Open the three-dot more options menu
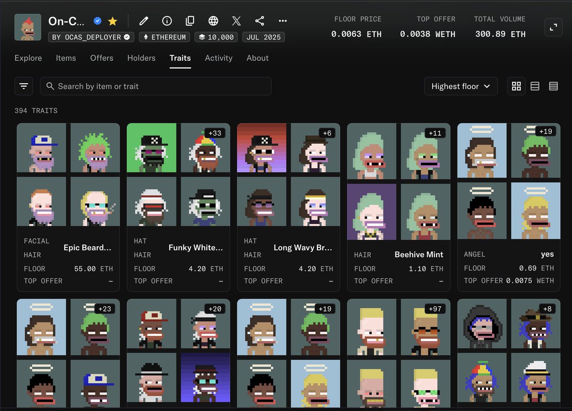The image size is (572, 411). pos(283,21)
